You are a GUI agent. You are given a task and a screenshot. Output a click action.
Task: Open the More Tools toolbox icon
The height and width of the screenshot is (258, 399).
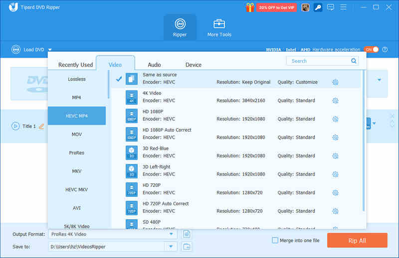219,24
